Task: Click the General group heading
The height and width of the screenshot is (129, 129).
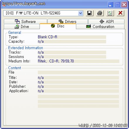Action: click(x=15, y=33)
